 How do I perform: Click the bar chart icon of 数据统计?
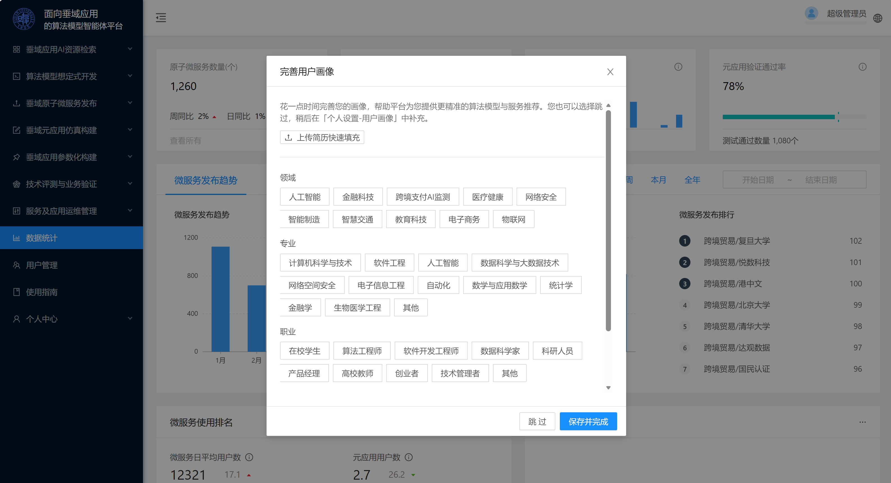pyautogui.click(x=16, y=238)
